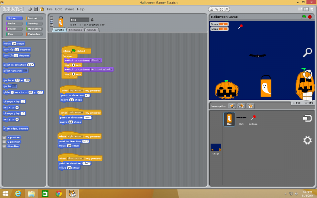Viewport: 317px width, 198px height.
Task: Check the y position reporter checkbox
Action: click(x=4, y=142)
